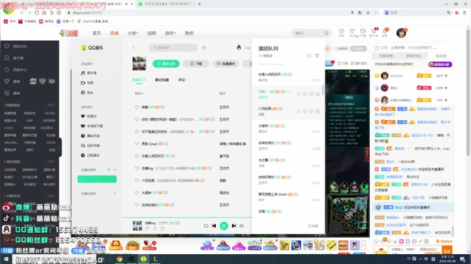Screen dimensions: 471x264
Task: Click the listen-recognition icon beside search box
Action: tap(203, 48)
